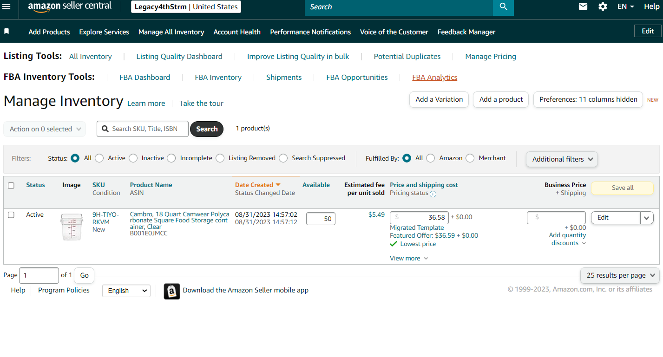
Task: Expand Additional filters dropdown
Action: [x=562, y=159]
